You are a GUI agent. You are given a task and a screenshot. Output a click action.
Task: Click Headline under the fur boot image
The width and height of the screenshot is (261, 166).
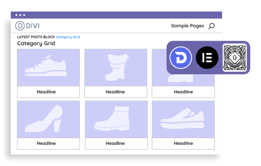pos(115,92)
